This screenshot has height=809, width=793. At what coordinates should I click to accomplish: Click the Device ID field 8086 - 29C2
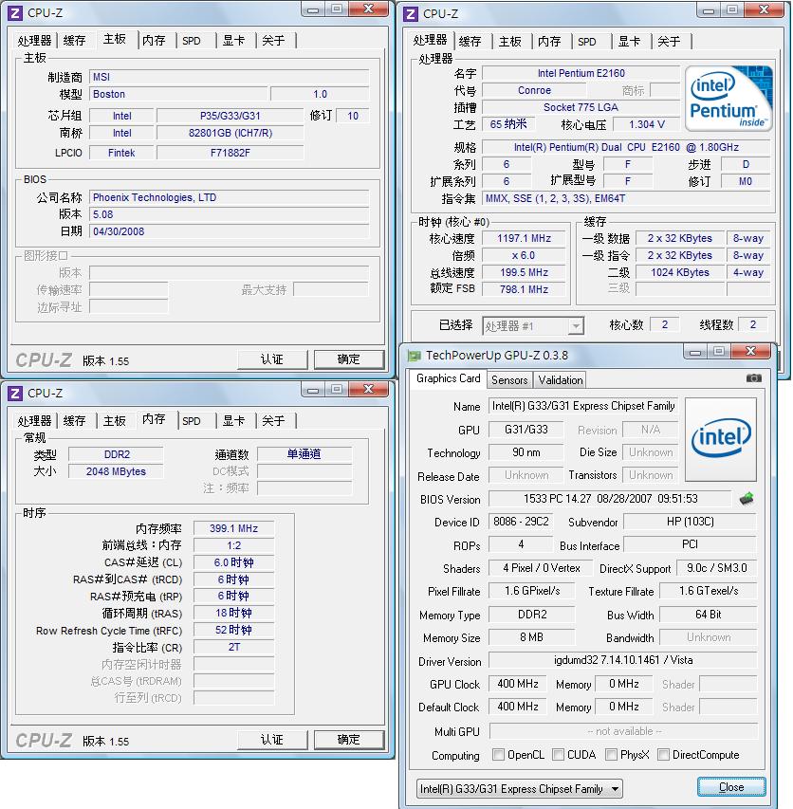coord(521,522)
